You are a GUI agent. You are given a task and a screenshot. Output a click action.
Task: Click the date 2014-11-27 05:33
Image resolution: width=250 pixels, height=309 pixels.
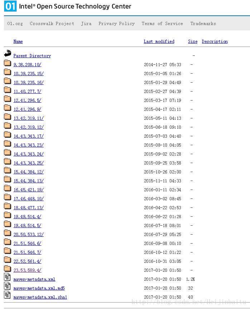click(x=163, y=65)
